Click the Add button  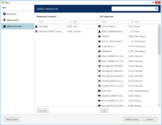pos(104,111)
